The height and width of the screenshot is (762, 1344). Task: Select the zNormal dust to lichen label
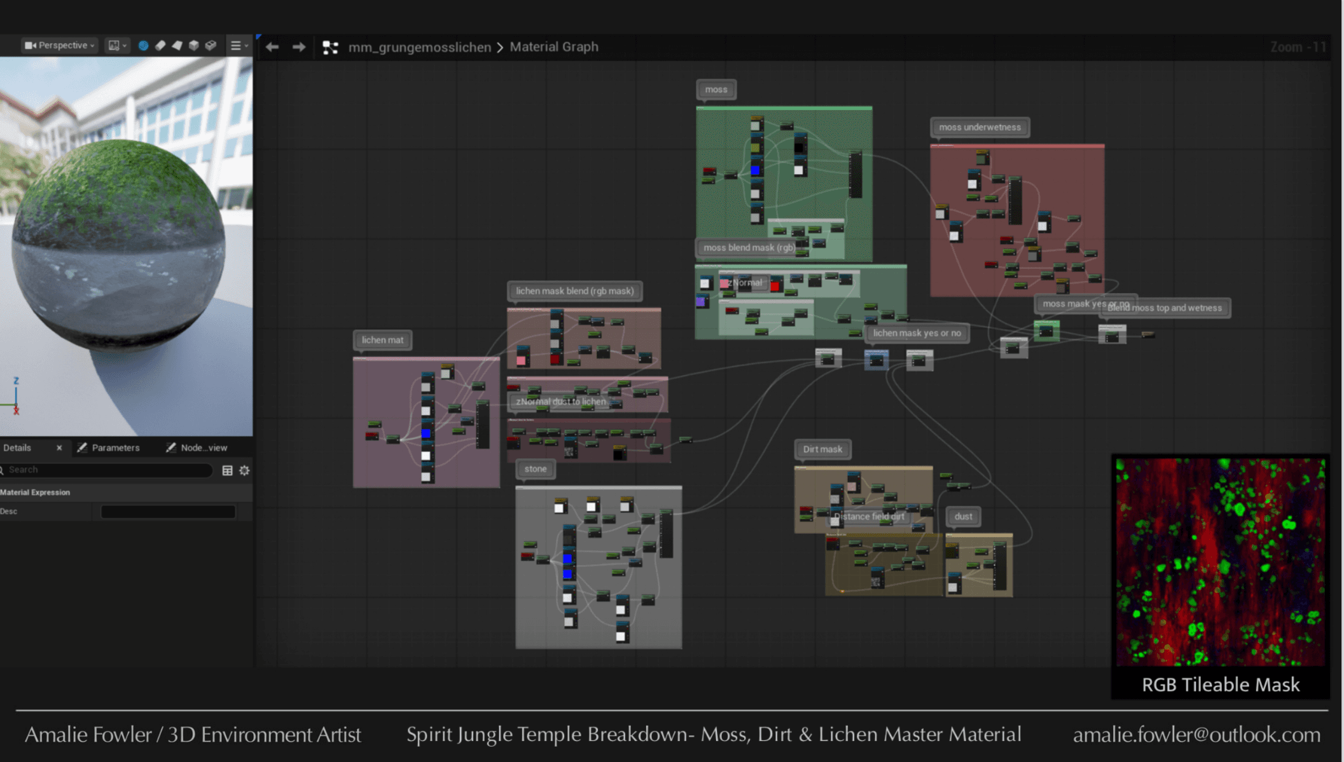point(561,401)
